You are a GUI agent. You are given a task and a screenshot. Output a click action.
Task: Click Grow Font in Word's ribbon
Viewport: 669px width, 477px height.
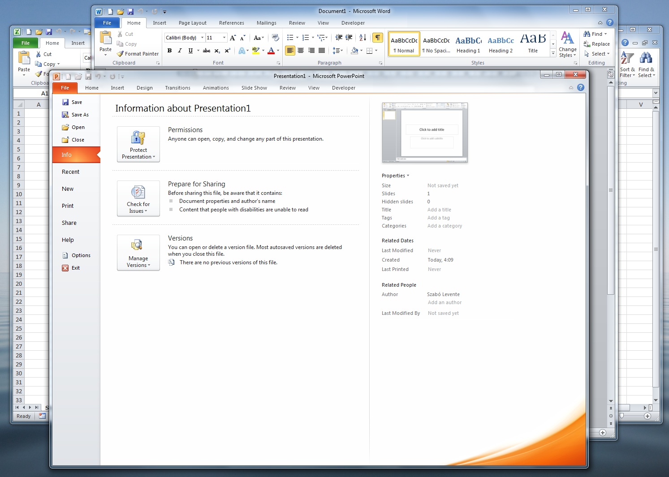pyautogui.click(x=233, y=38)
